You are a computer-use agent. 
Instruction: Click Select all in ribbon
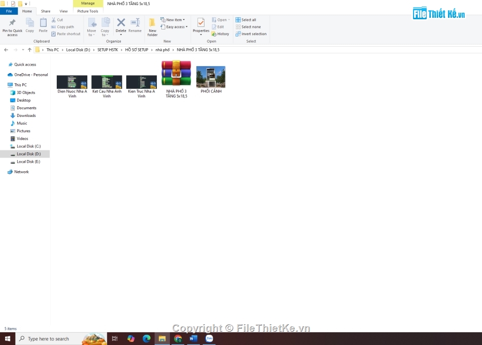point(246,20)
